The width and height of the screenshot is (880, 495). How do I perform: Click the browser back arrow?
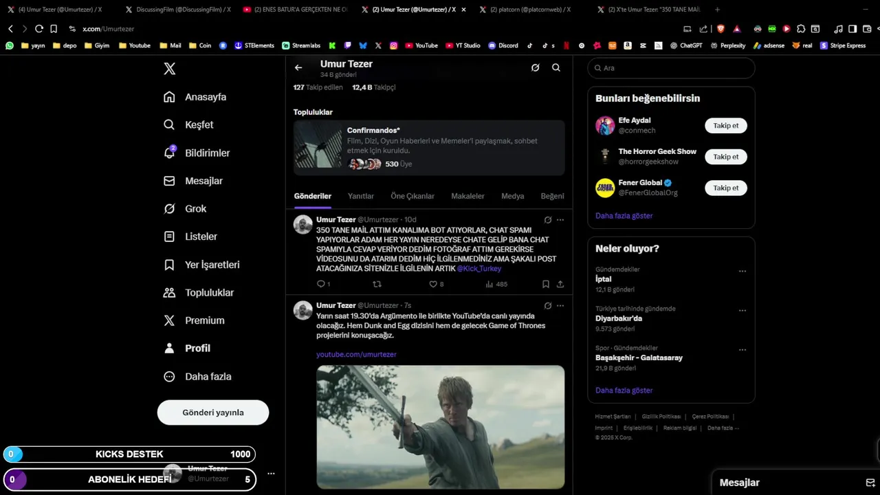tap(10, 29)
